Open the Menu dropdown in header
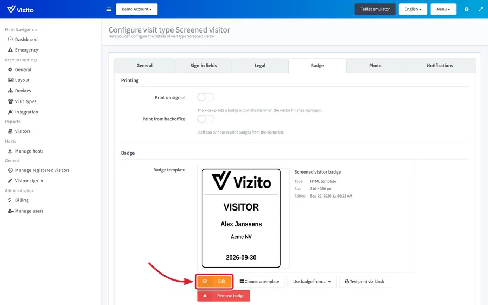The image size is (488, 305). (x=443, y=9)
